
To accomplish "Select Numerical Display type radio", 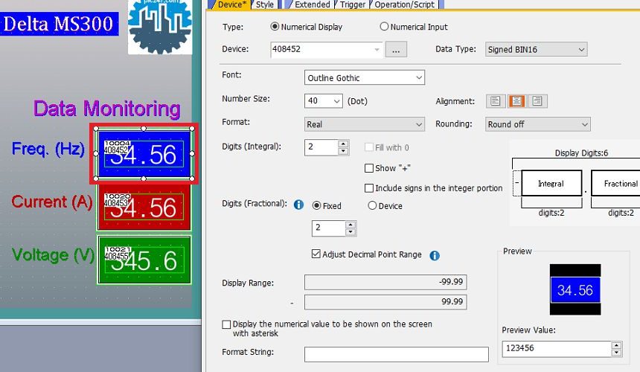I will (275, 27).
